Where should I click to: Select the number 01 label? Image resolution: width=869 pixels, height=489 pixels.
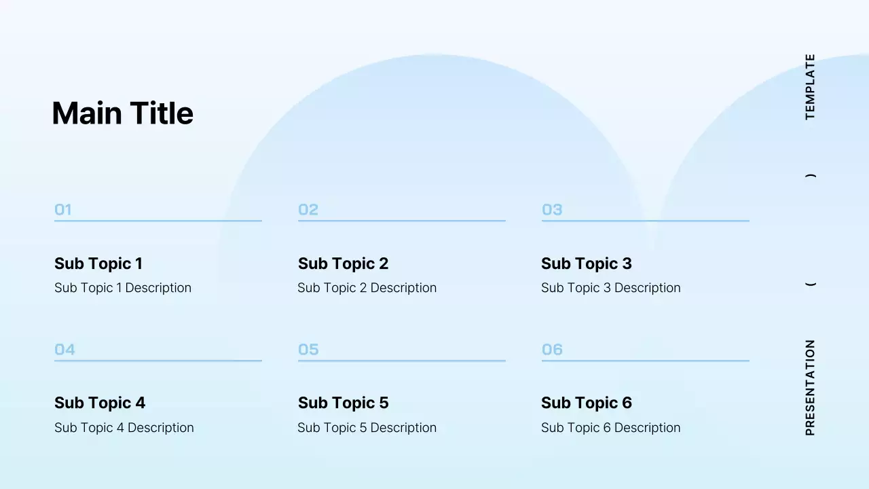point(63,210)
